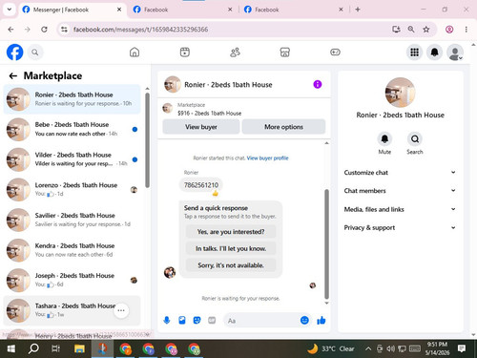Open the Gaming controller icon
Image resolution: width=477 pixels, height=358 pixels.
[x=335, y=53]
